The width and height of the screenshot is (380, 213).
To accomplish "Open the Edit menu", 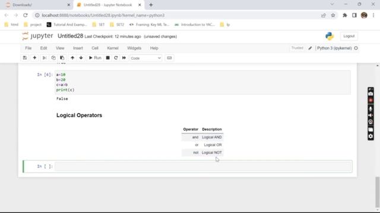I will tap(43, 48).
